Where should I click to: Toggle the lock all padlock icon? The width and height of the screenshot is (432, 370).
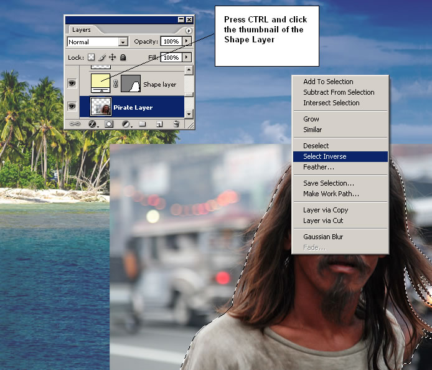tap(123, 57)
